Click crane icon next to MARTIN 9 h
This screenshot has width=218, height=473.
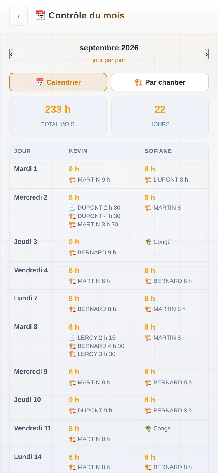[72, 180]
